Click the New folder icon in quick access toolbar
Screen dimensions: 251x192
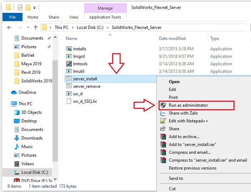[28, 7]
